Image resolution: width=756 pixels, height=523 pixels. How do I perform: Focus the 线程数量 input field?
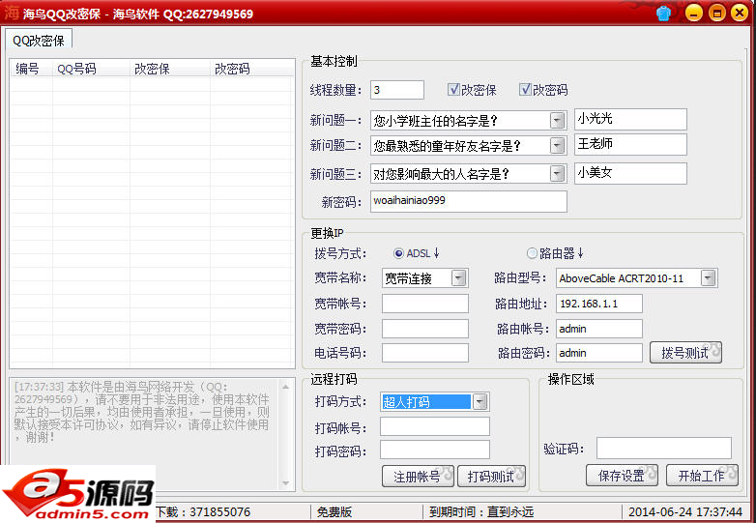[x=397, y=90]
